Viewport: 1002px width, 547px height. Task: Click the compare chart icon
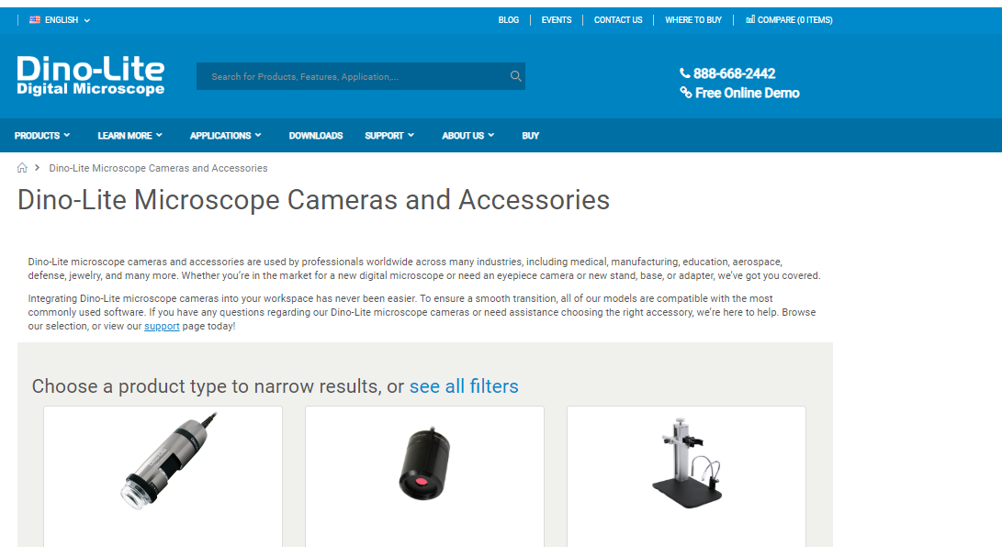[750, 20]
